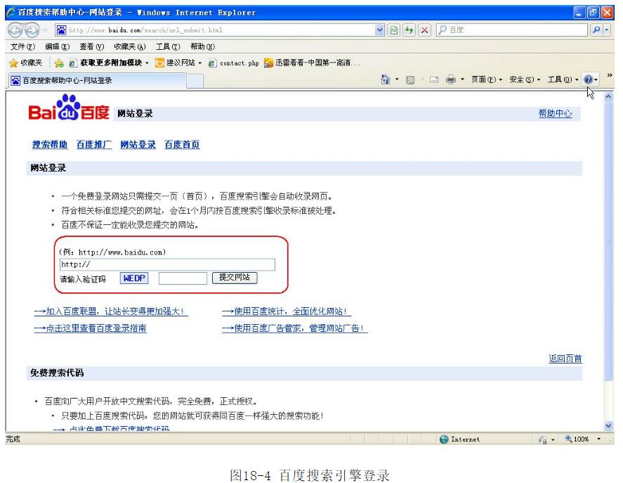
Task: Open the 安全 (Safety) dropdown menu
Action: [524, 80]
